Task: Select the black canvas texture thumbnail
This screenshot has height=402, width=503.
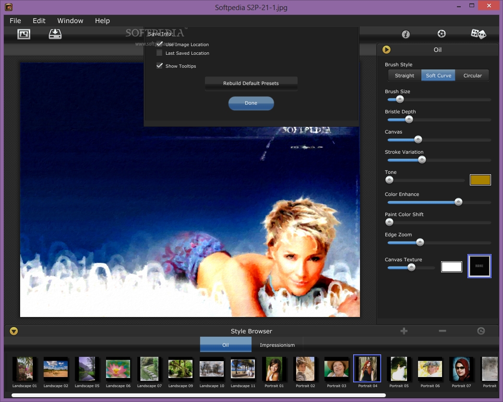Action: click(479, 266)
